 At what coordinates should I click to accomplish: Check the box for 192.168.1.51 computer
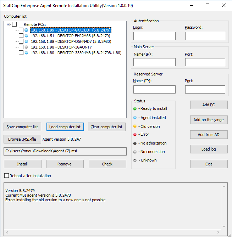(21, 36)
